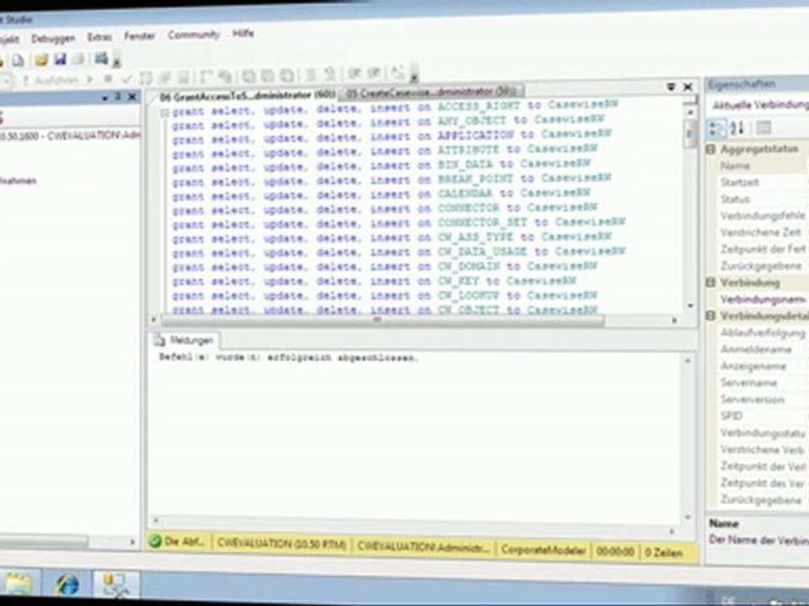This screenshot has height=606, width=809.
Task: Click the Decrease Indent icon
Action: coord(354,74)
